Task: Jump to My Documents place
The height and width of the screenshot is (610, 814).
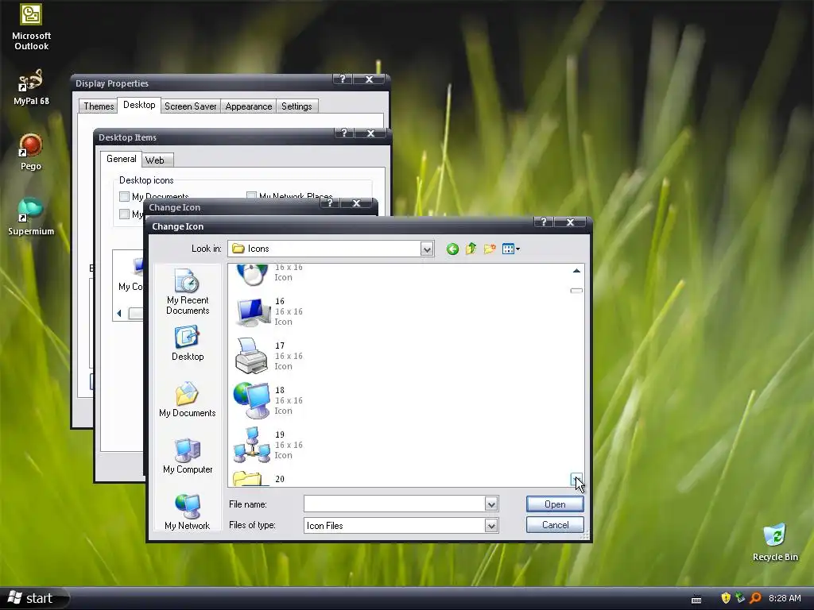Action: pos(188,400)
